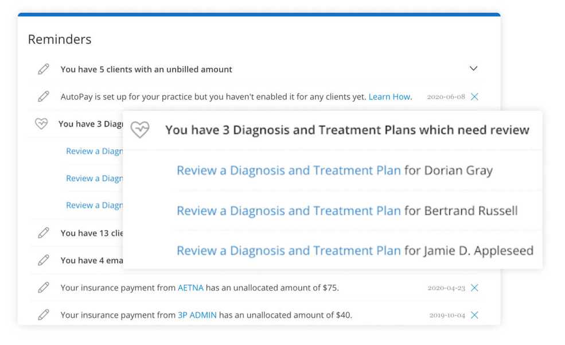The image size is (565, 345).
Task: Click the 3 Diagnosis and Treatment Plans heading
Action: coord(347,130)
